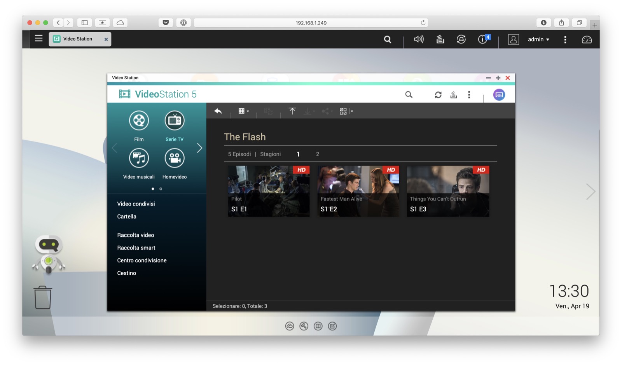Select the first category page dot
Viewport: 622px width, 365px height.
[153, 189]
